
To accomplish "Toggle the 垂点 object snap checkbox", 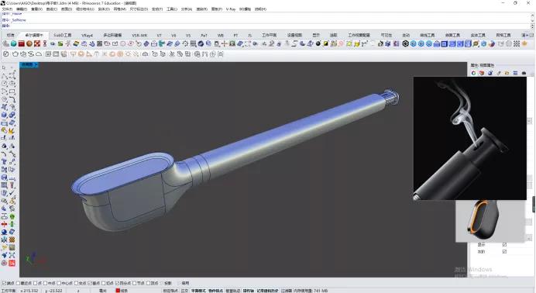I will tap(90, 283).
